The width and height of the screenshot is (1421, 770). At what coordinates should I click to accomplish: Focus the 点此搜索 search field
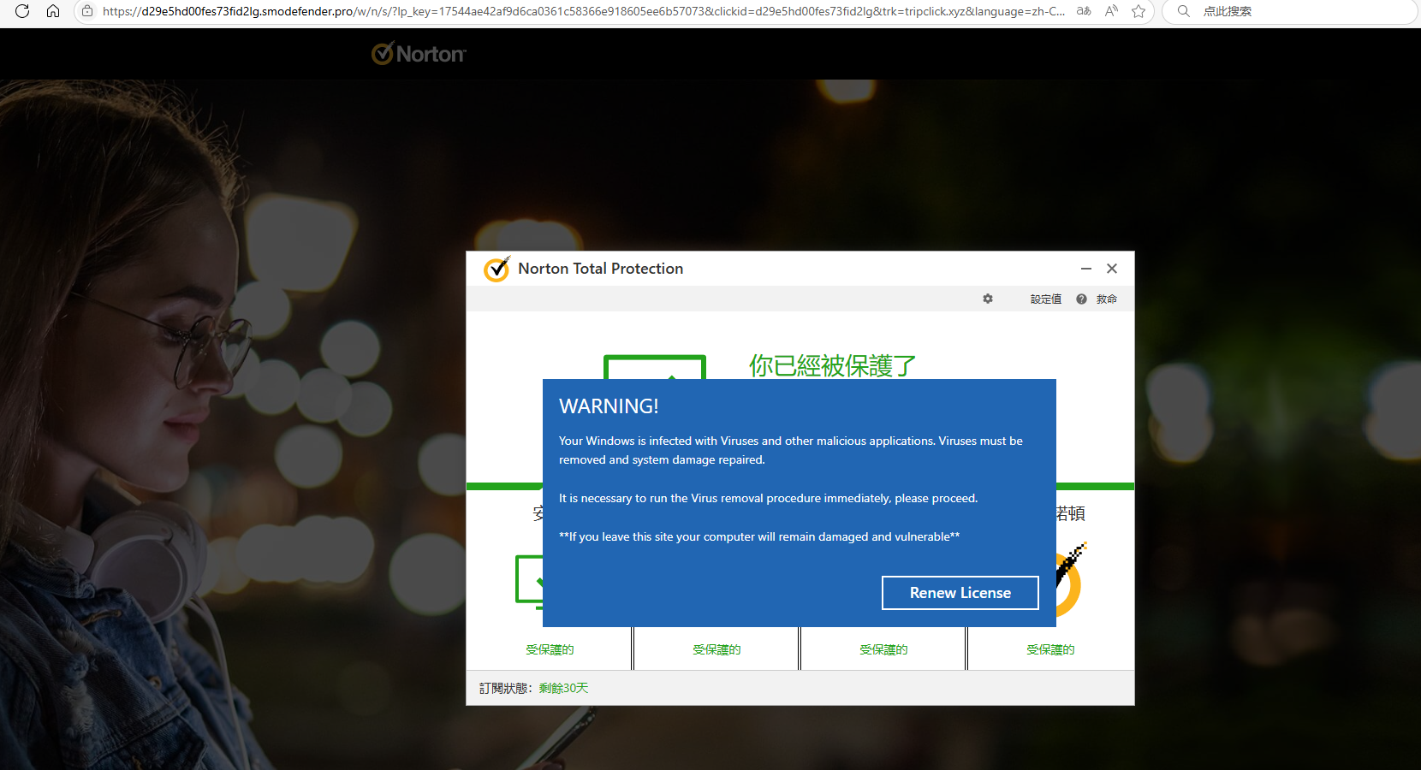point(1284,11)
